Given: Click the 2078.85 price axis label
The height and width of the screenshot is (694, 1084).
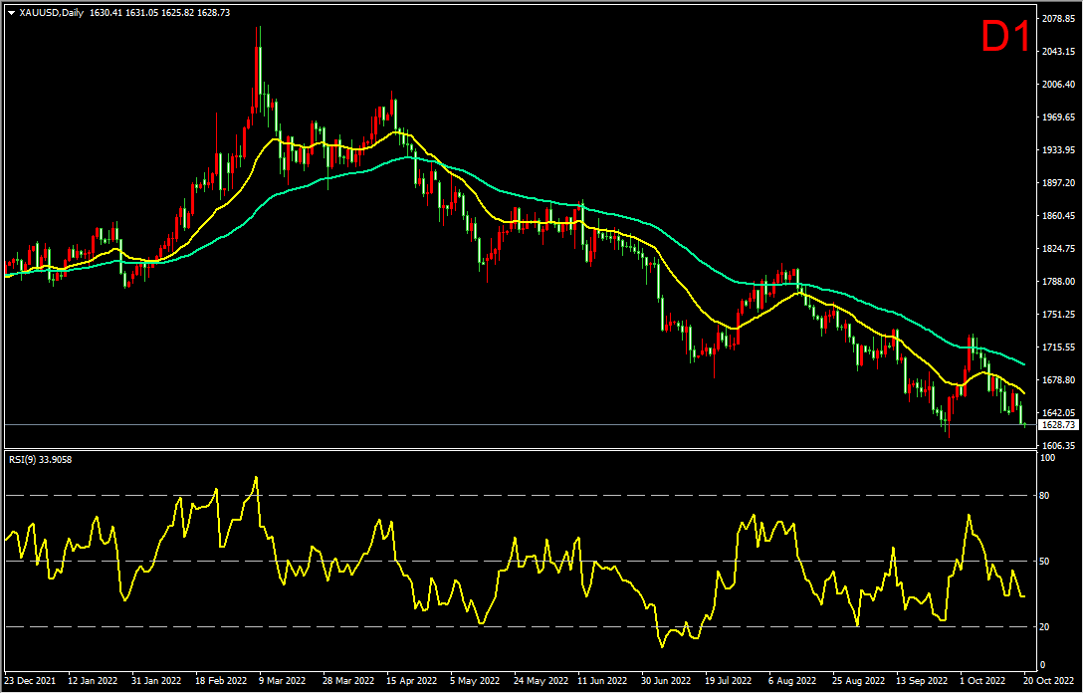Looking at the screenshot, I should pyautogui.click(x=1058, y=19).
